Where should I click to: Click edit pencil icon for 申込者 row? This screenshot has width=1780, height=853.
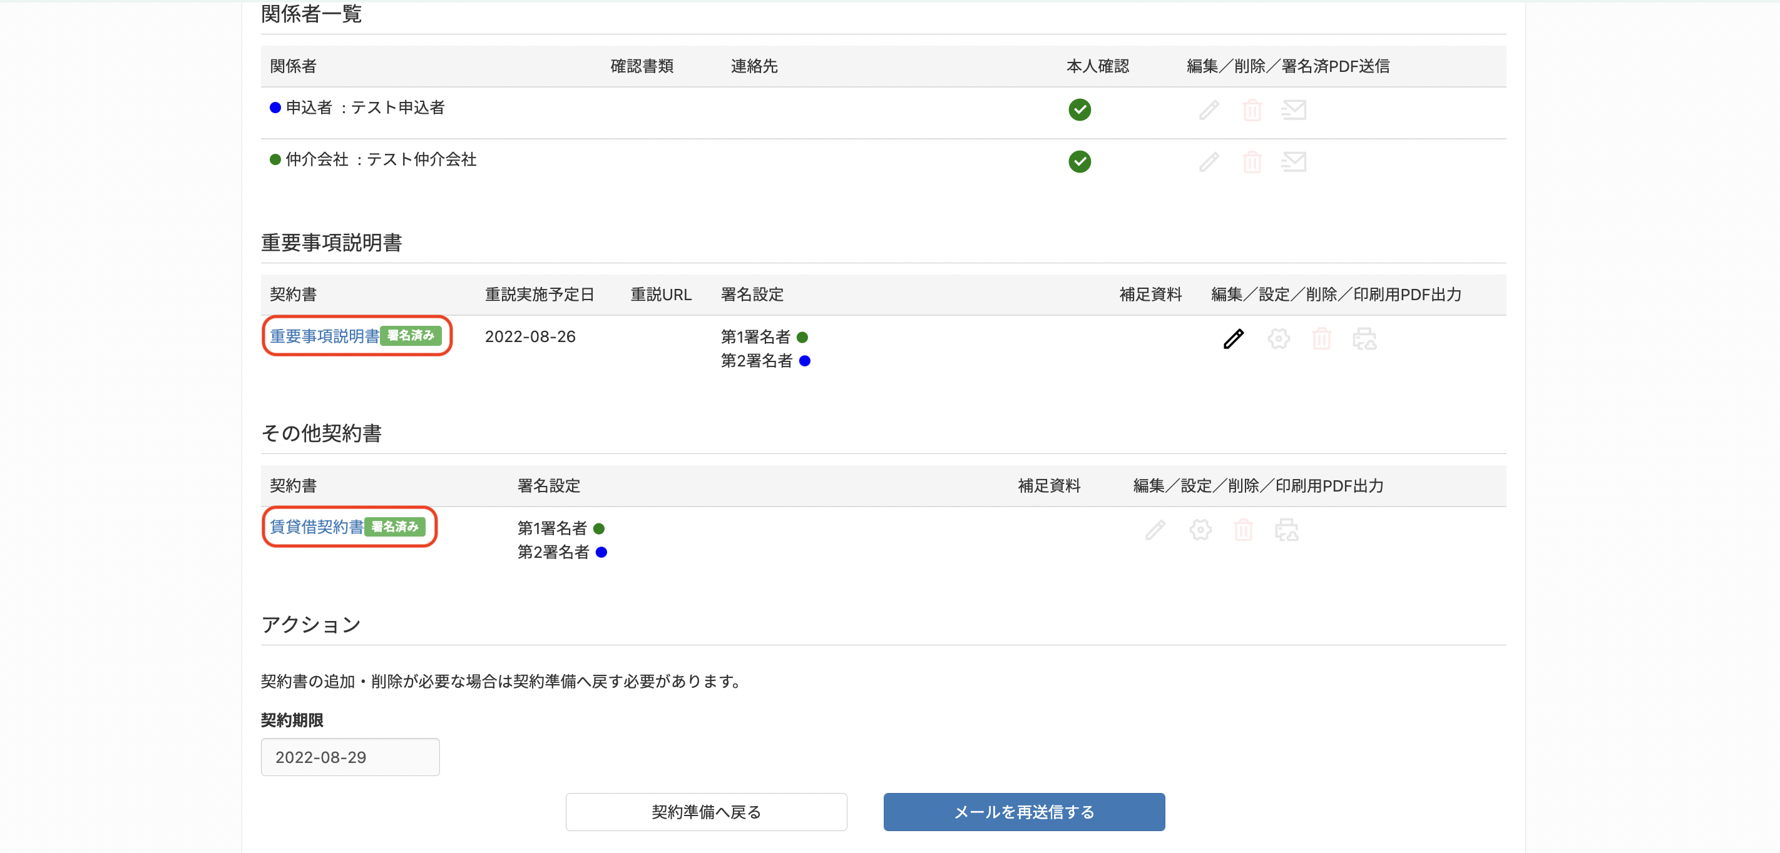[1209, 110]
